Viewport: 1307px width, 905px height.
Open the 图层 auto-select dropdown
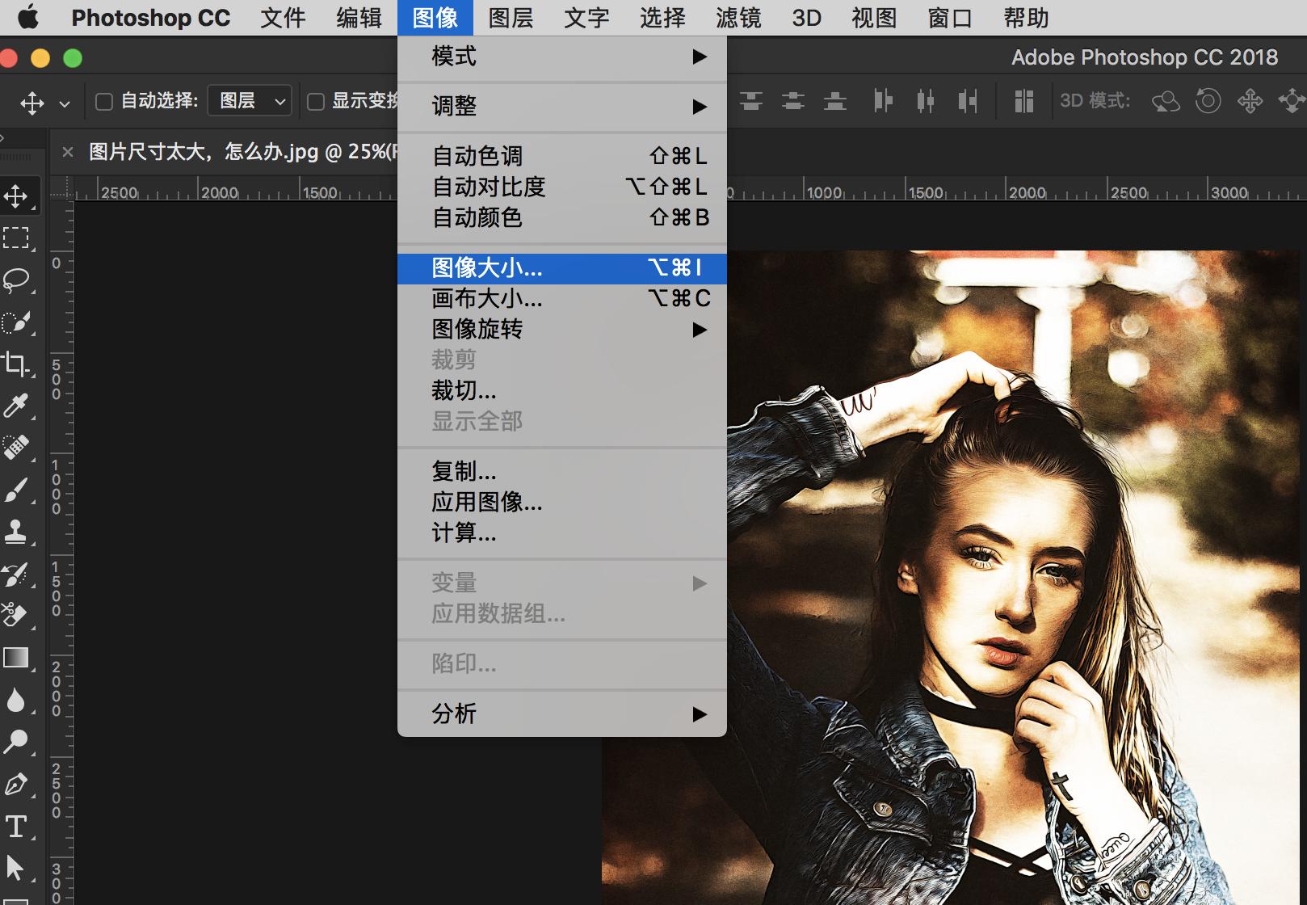click(x=249, y=100)
